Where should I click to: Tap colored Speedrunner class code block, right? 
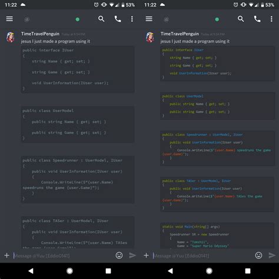pos(217,148)
